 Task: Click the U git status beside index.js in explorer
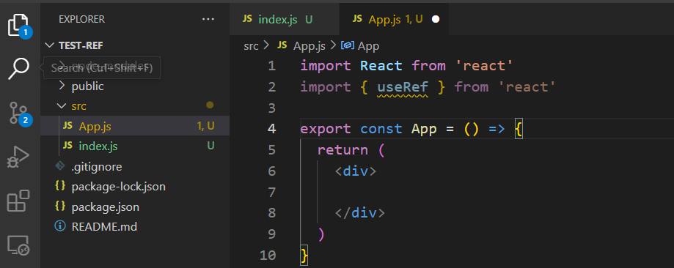210,146
